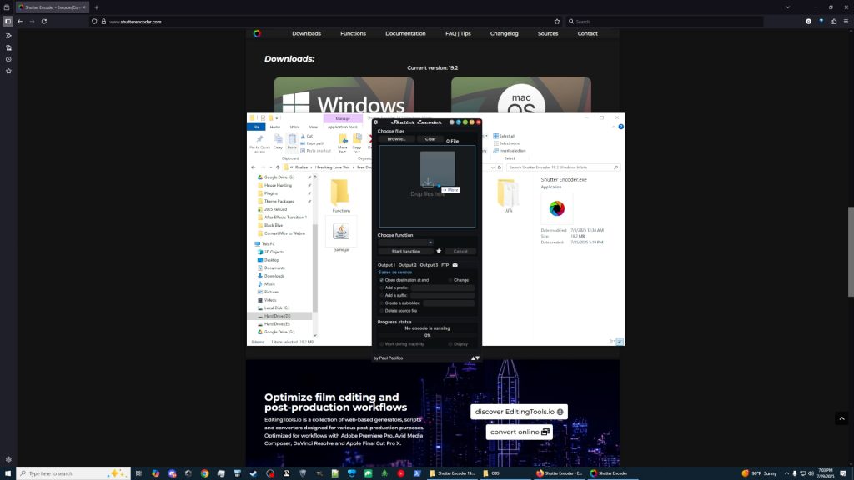Open Documentation in website nav
This screenshot has width=854, height=480.
[x=405, y=33]
